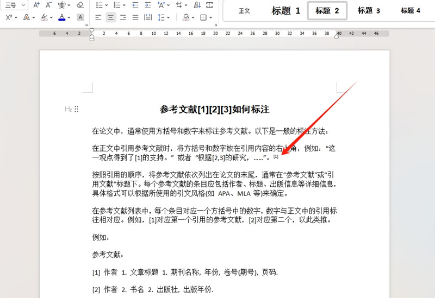Click the H2 heading marker beside title
This screenshot has height=298, width=435.
pos(69,109)
